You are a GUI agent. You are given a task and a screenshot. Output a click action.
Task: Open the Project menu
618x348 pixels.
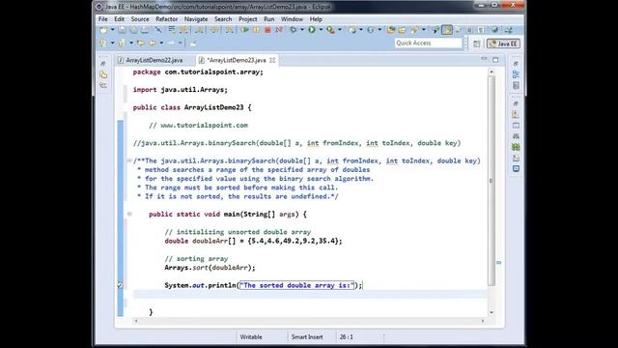click(x=247, y=19)
